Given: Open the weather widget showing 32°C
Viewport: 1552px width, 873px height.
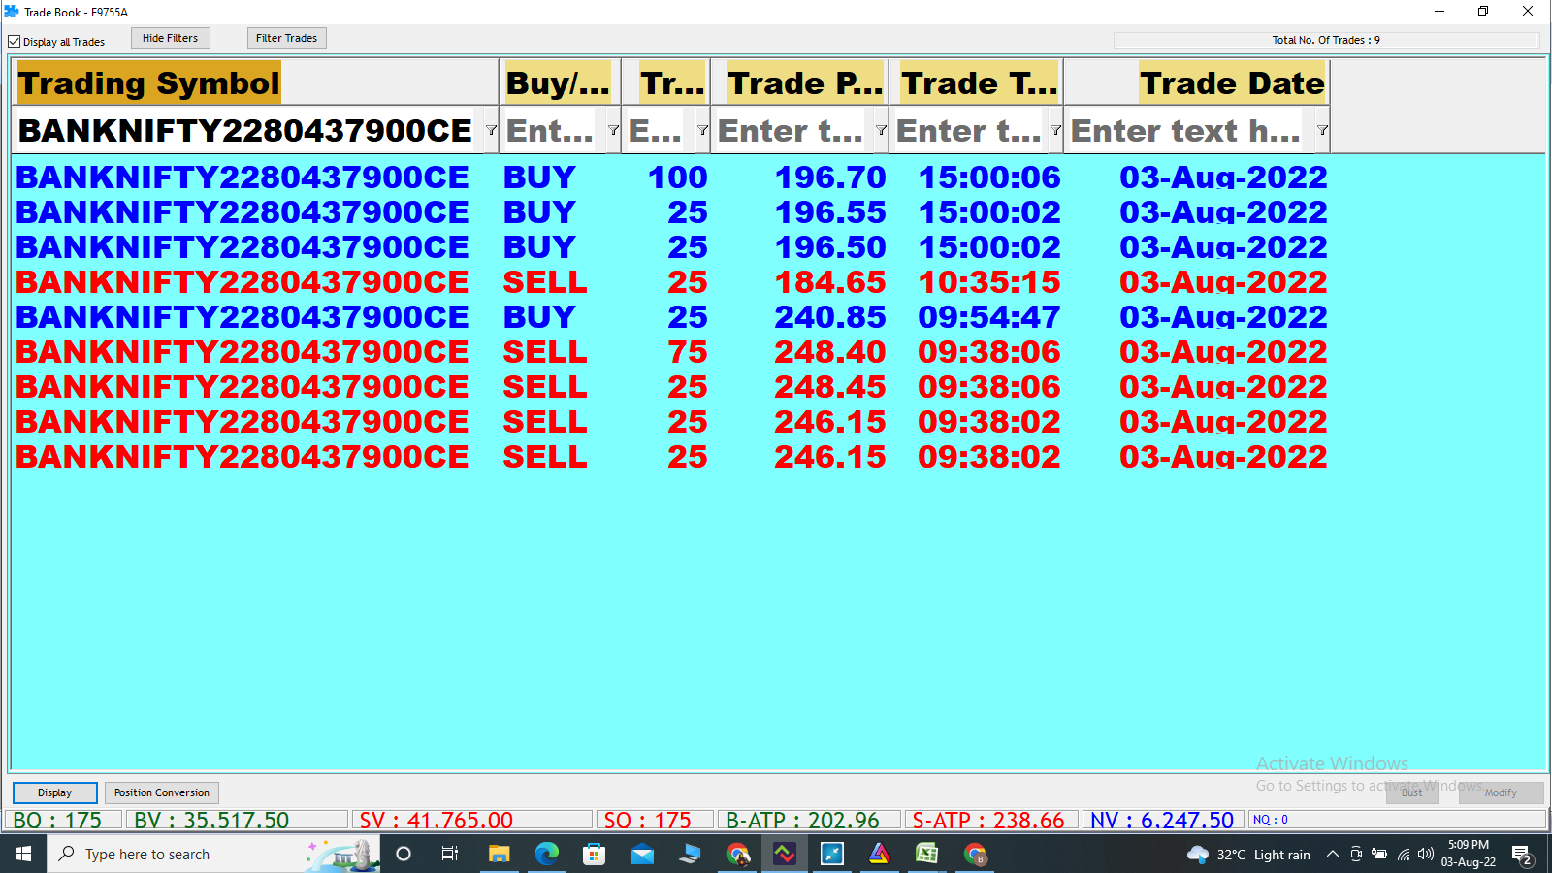Looking at the screenshot, I should [1248, 855].
